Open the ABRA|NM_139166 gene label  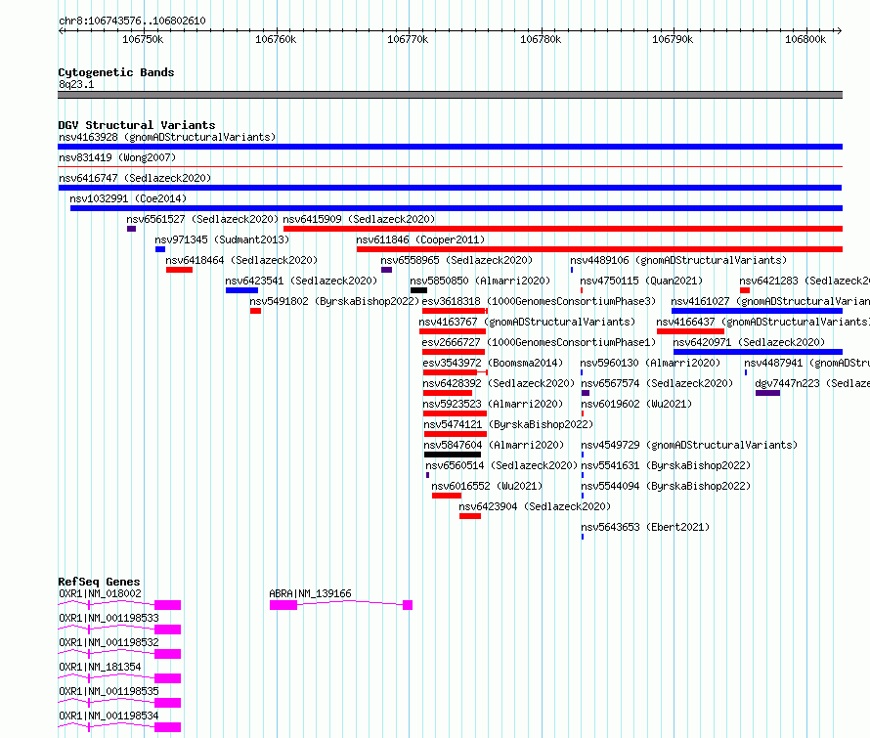(x=310, y=593)
